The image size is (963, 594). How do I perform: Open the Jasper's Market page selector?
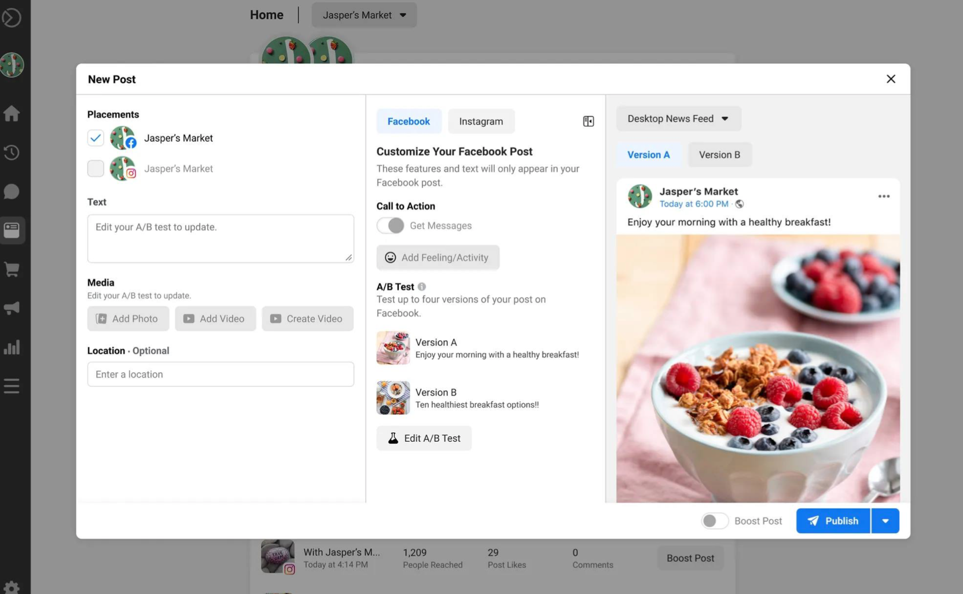point(364,15)
